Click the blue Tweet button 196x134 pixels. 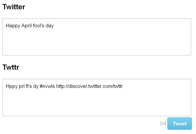tap(179, 124)
